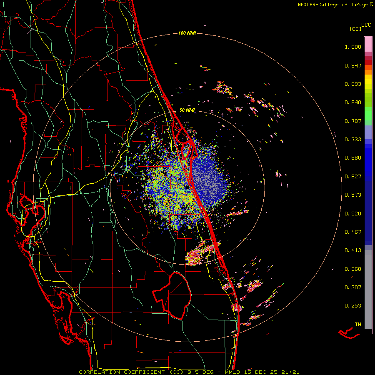The height and width of the screenshot is (375, 375).
Task: Click the 0.947 value on color scale
Action: pos(353,65)
